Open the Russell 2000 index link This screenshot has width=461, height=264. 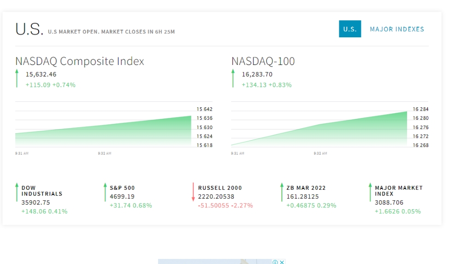220,188
